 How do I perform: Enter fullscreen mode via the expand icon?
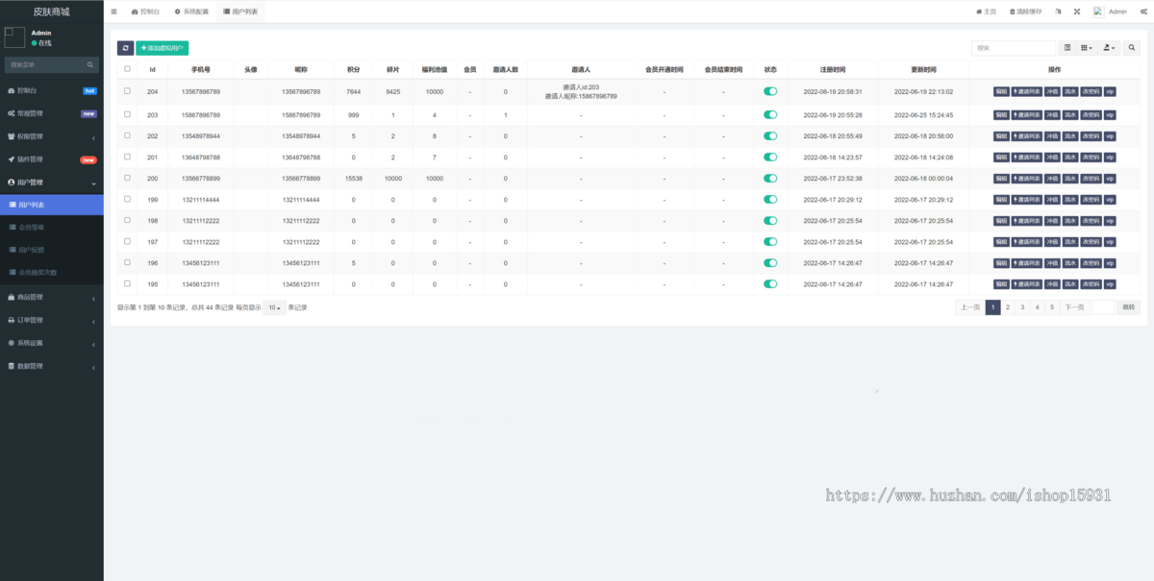click(x=1076, y=12)
